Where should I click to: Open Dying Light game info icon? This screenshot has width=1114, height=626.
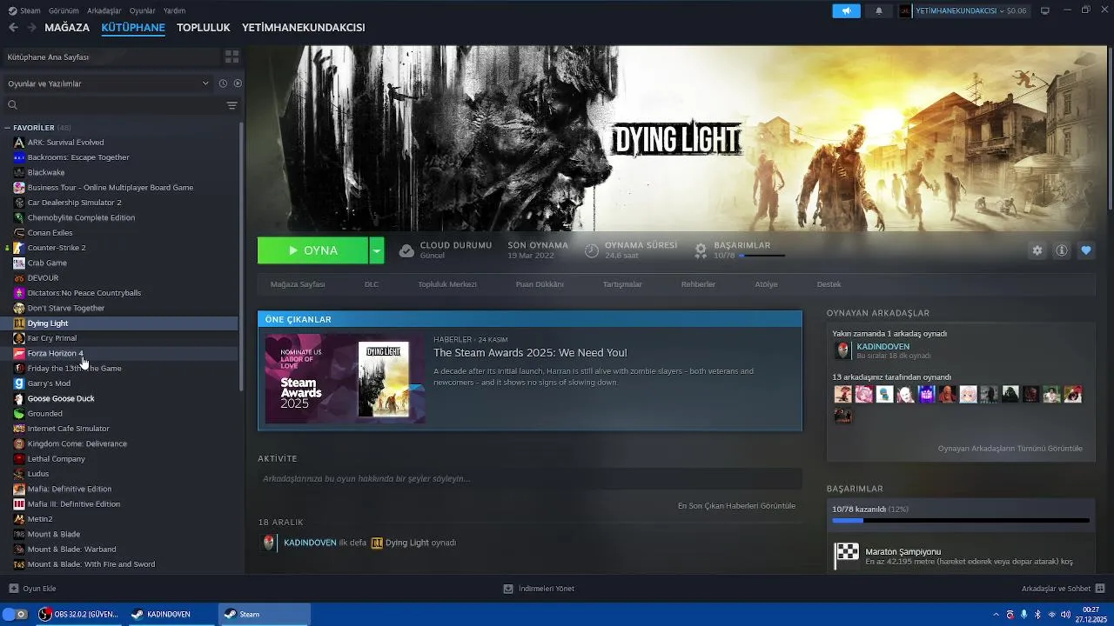pos(1061,250)
